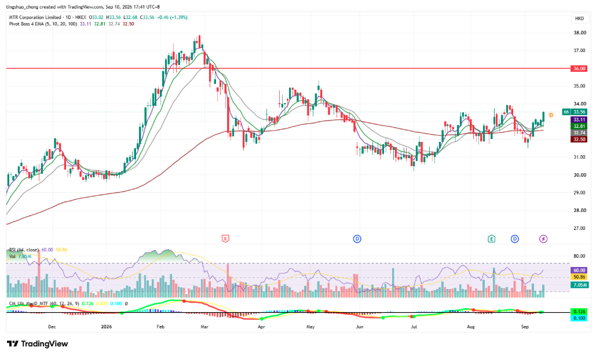Image resolution: width=596 pixels, height=355 pixels.
Task: Select the Pivot Boss 4 EMA legend
Action: [x=43, y=24]
